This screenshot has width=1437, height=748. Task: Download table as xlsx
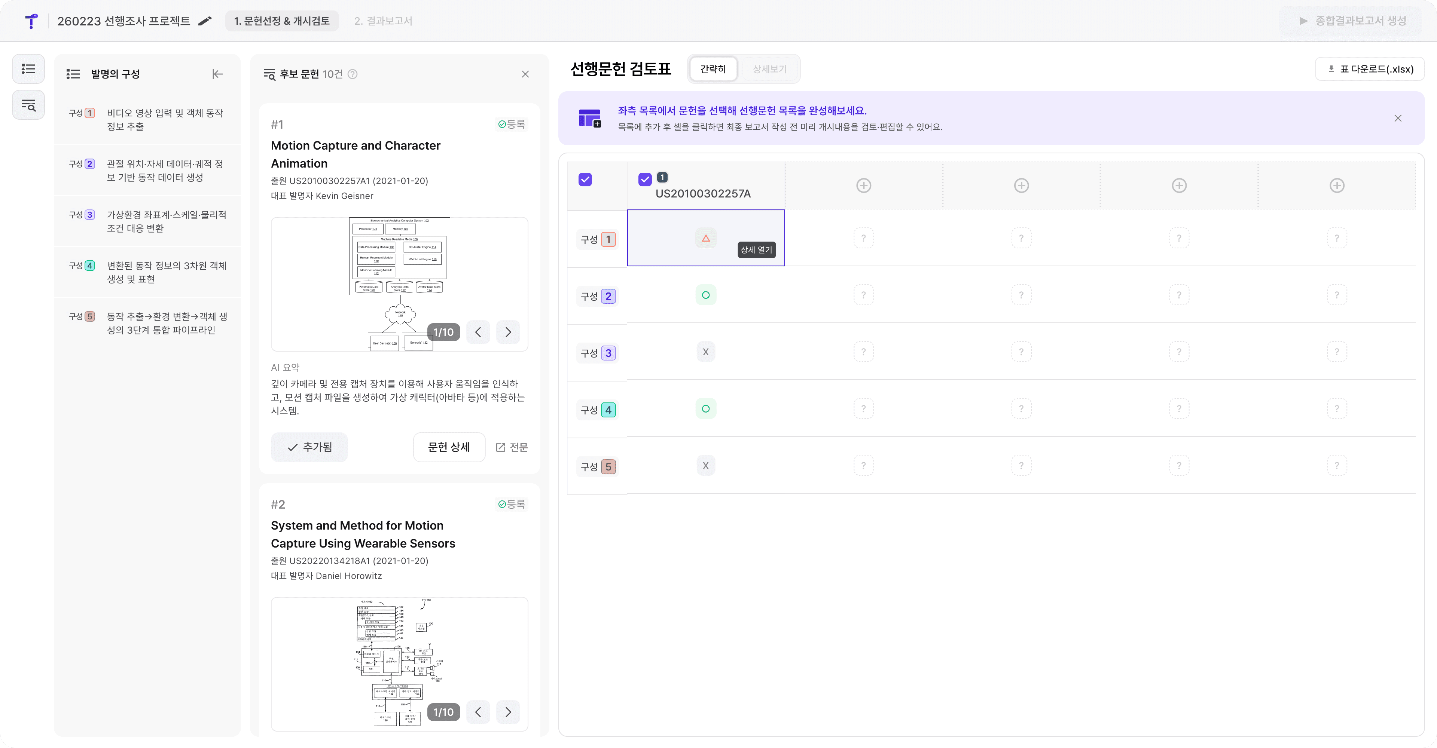point(1370,69)
